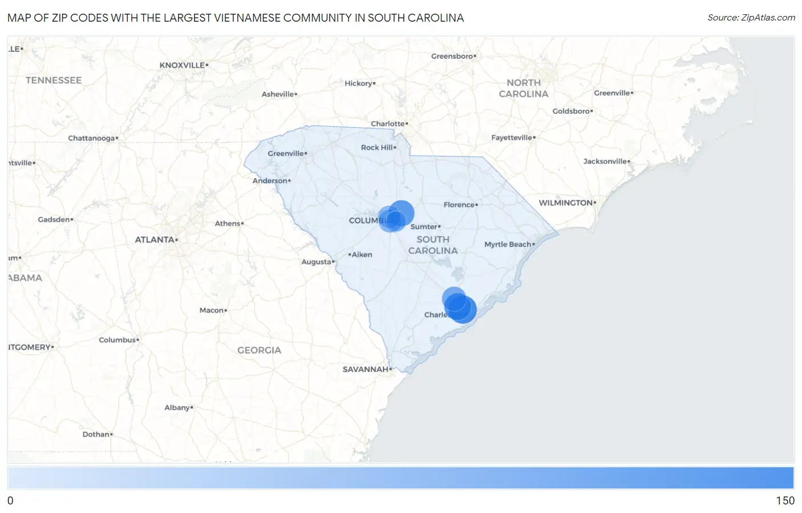This screenshot has width=802, height=513.
Task: Click the Athens city label
Action: (x=228, y=224)
